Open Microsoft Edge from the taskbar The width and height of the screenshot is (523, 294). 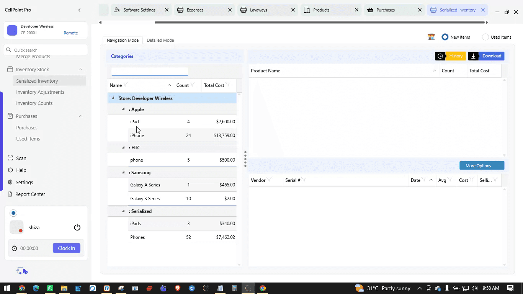pos(36,288)
